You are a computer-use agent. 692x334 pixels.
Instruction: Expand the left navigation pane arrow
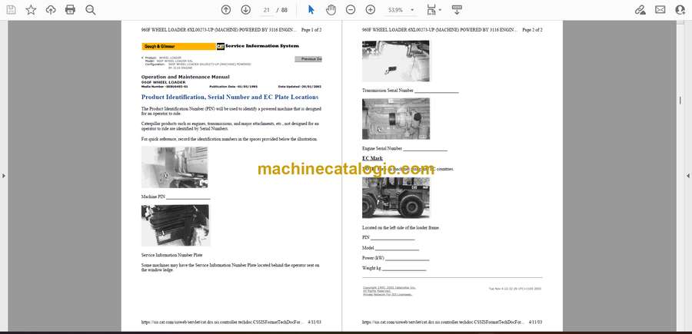[4, 176]
